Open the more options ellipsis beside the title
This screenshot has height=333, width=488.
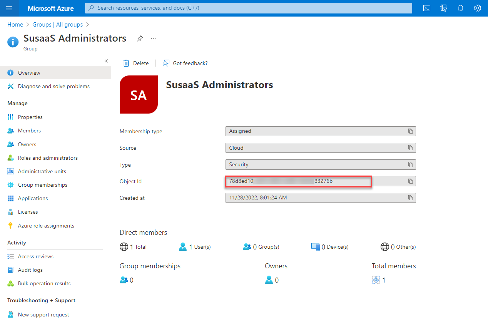154,38
